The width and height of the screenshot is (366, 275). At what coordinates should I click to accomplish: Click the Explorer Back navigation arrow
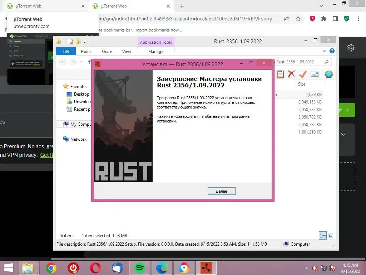[x=63, y=62]
